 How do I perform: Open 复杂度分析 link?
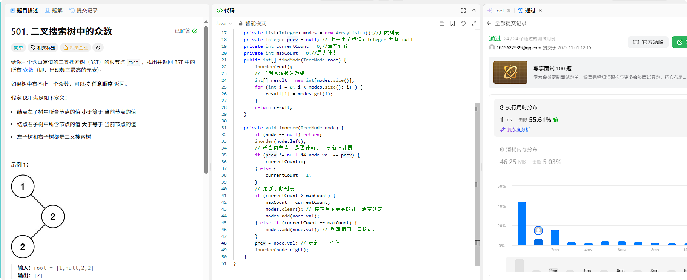pyautogui.click(x=515, y=129)
